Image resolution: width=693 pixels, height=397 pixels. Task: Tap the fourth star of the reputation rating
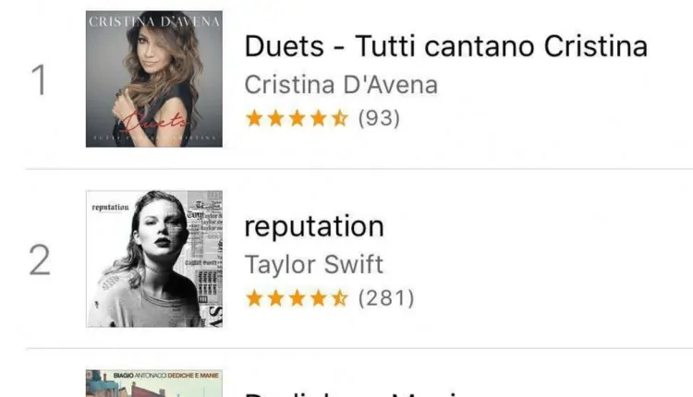coord(317,297)
